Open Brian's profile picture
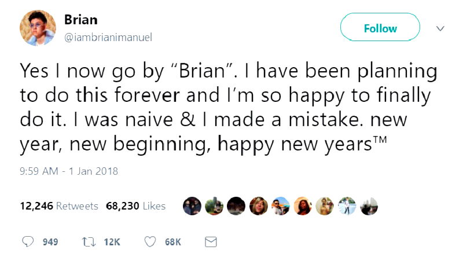Image resolution: width=463 pixels, height=261 pixels. click(x=38, y=28)
